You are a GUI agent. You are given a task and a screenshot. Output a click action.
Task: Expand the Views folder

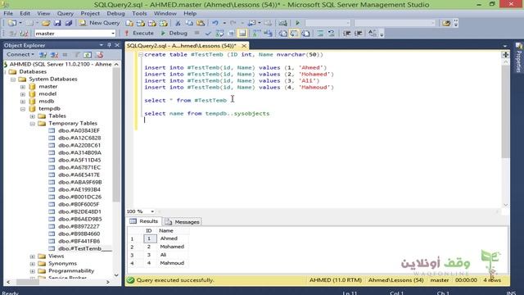pyautogui.click(x=33, y=256)
